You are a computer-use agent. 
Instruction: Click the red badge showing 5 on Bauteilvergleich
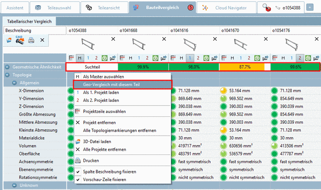190,8
